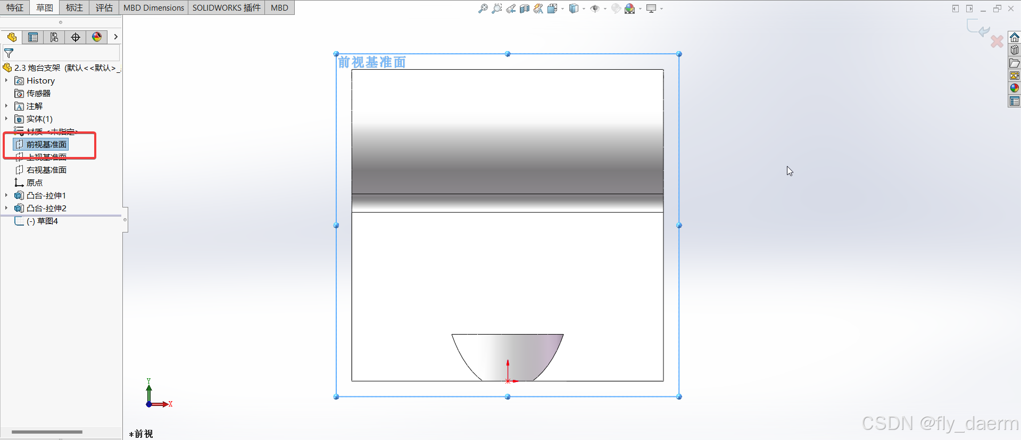Select the 凸台-拉伸2 feature
1021x440 pixels.
click(x=40, y=208)
